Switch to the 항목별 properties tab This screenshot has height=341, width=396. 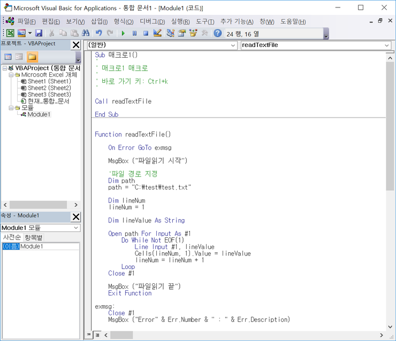coord(33,237)
